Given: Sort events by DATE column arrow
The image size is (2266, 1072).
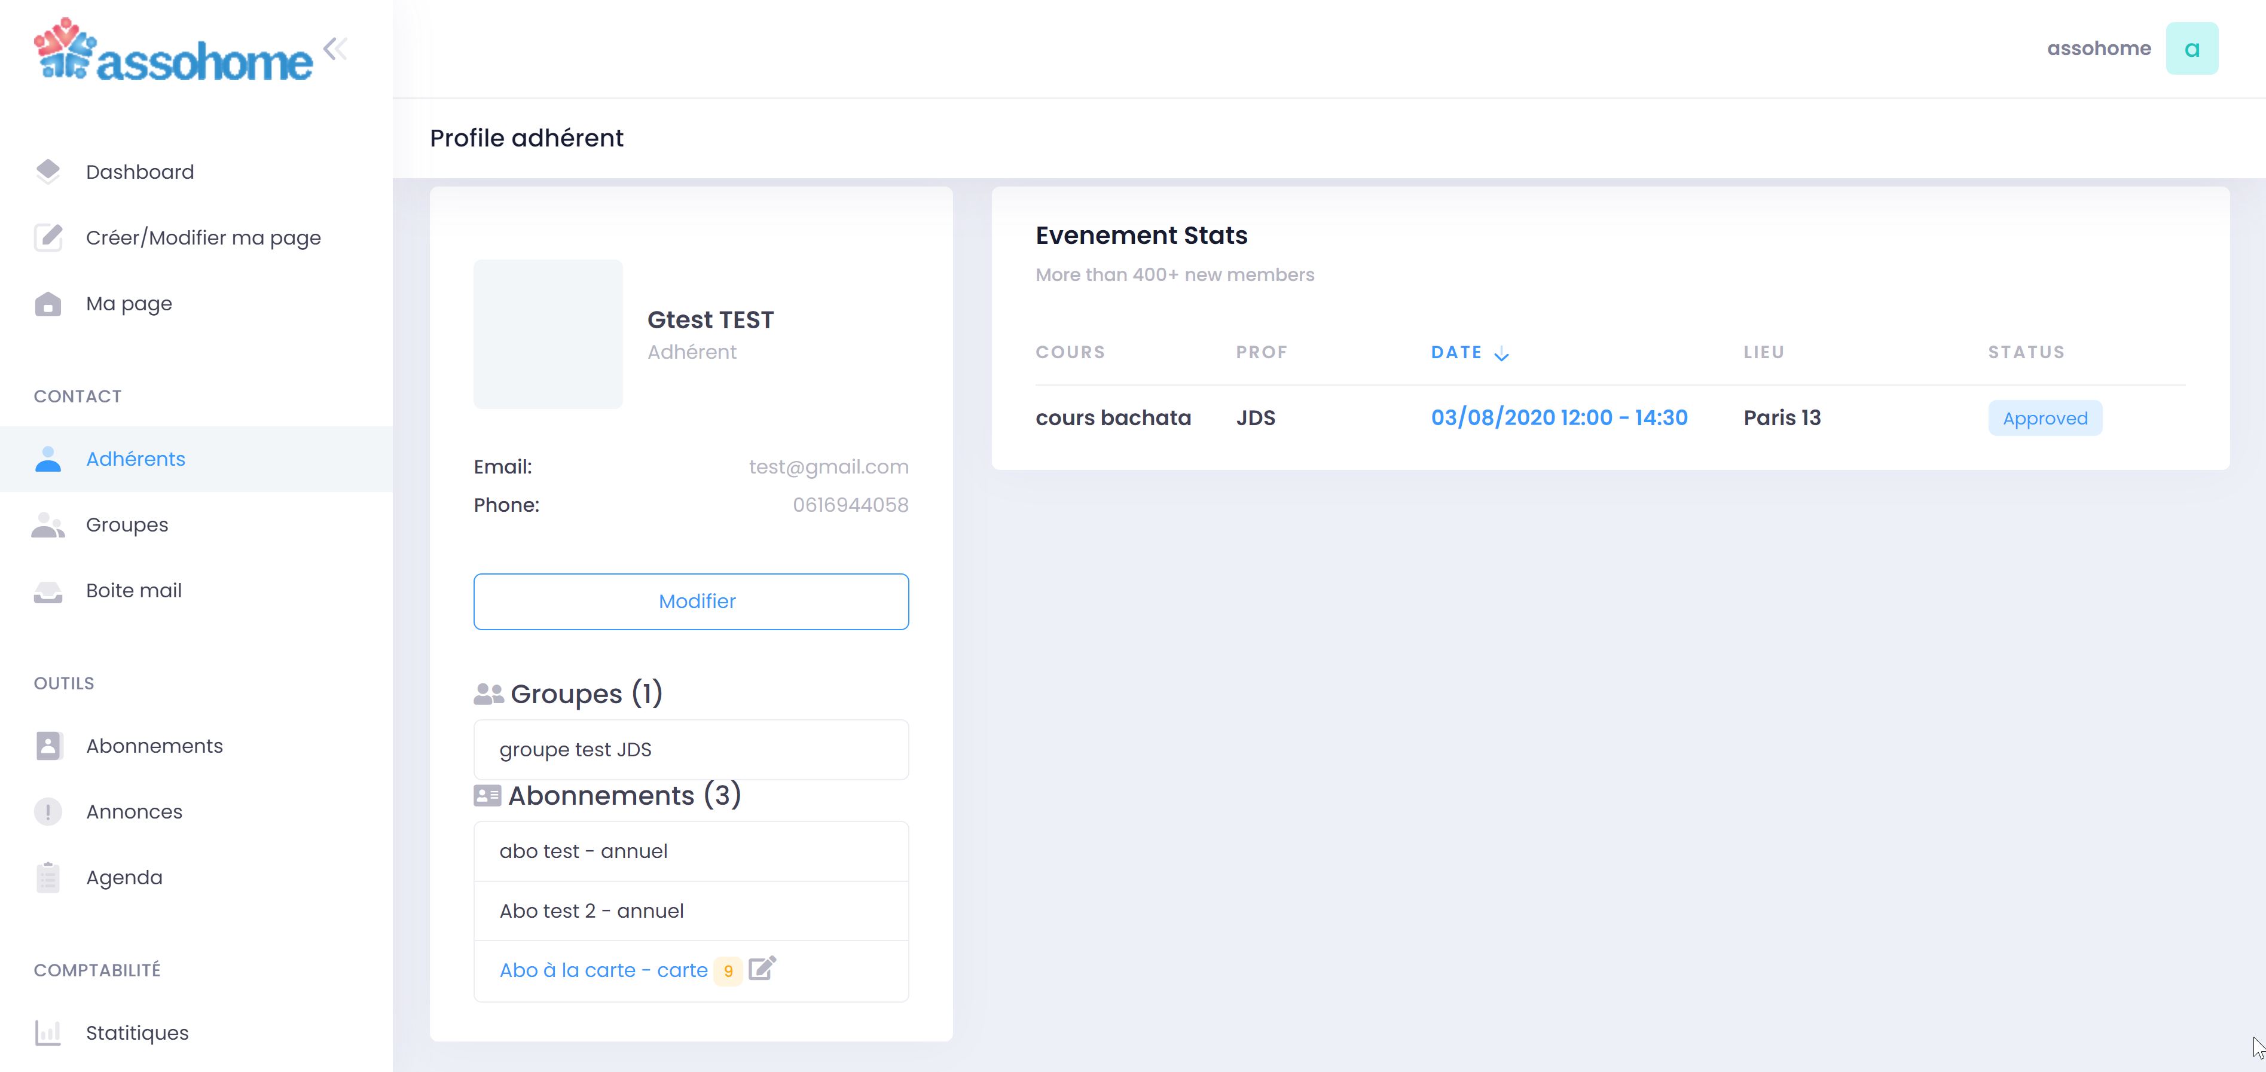Looking at the screenshot, I should (x=1501, y=355).
